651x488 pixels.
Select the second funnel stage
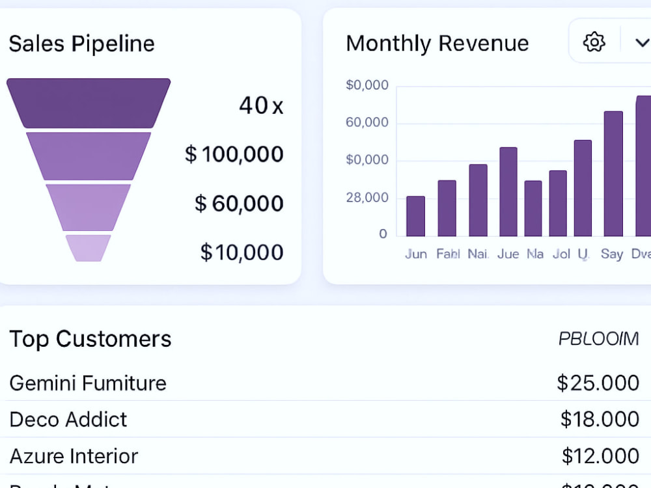click(89, 156)
